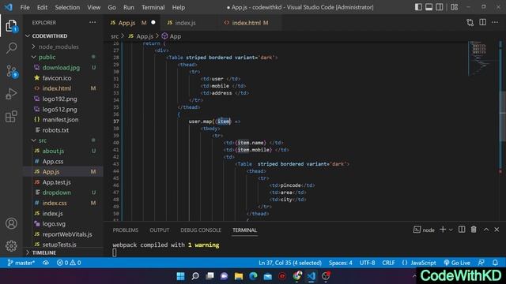Open Explorer Views and More Actions ellipsis
The height and width of the screenshot is (284, 506).
(93, 22)
